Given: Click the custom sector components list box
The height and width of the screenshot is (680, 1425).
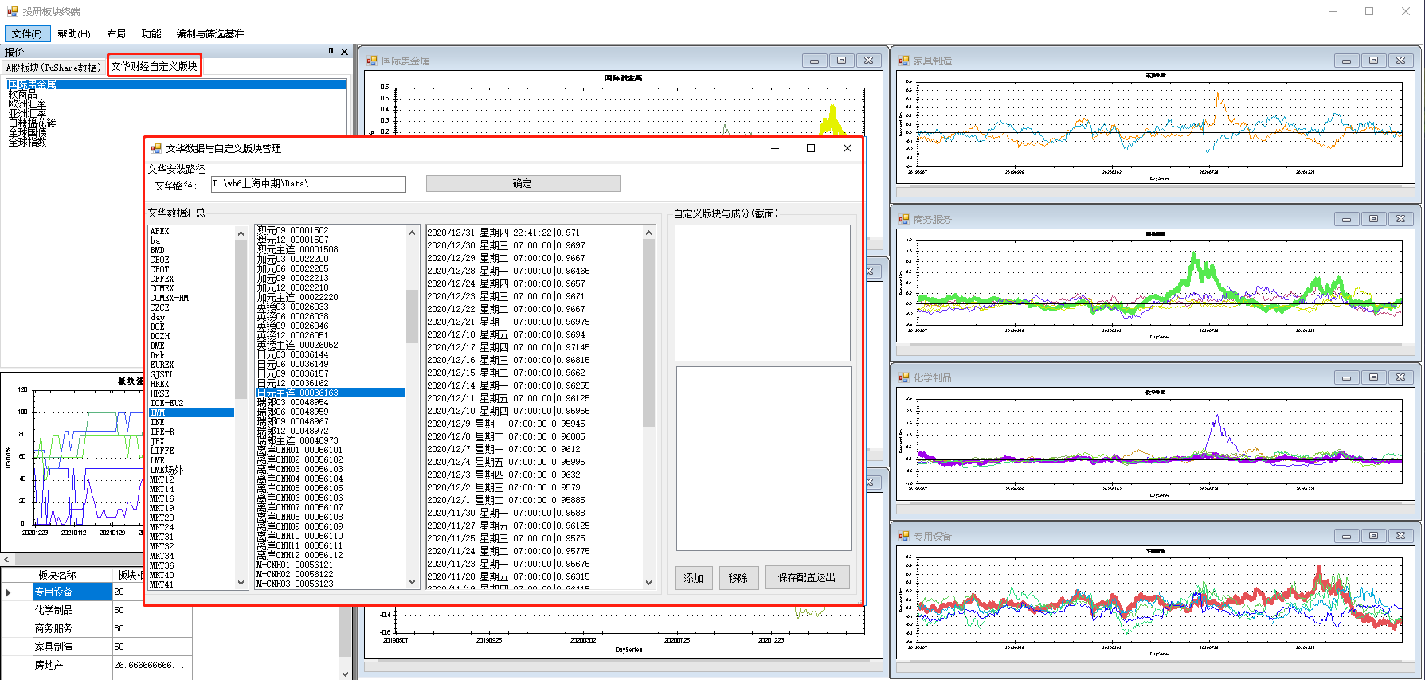Looking at the screenshot, I should [764, 459].
